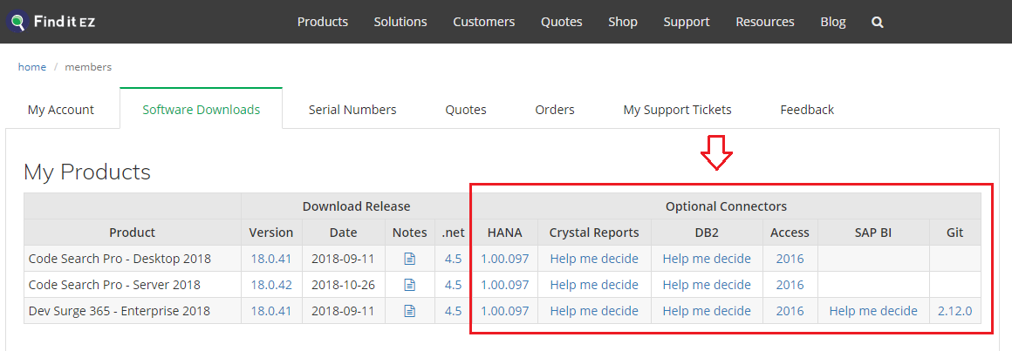Download version 18.0.41 for Dev Surge 365
Viewport: 1012px width, 351px height.
[x=271, y=311]
